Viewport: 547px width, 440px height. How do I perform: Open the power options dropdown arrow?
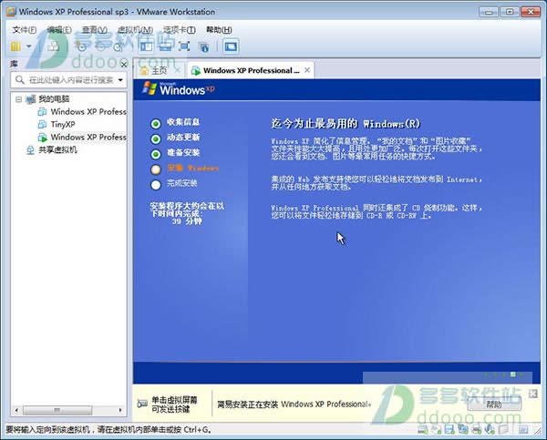tap(29, 46)
